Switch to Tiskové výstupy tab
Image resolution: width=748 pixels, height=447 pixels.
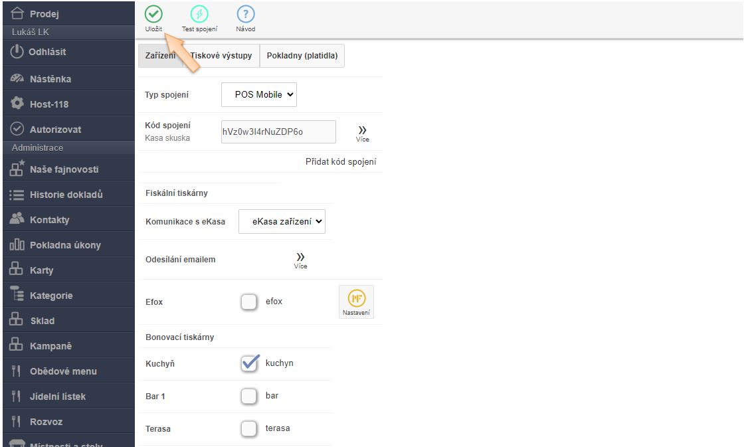[x=221, y=56]
